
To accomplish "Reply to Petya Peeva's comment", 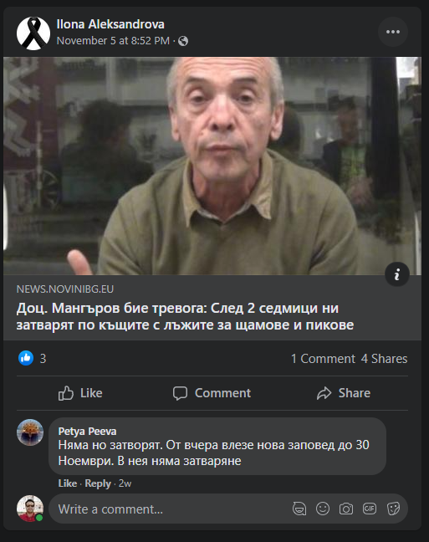I will coord(98,483).
